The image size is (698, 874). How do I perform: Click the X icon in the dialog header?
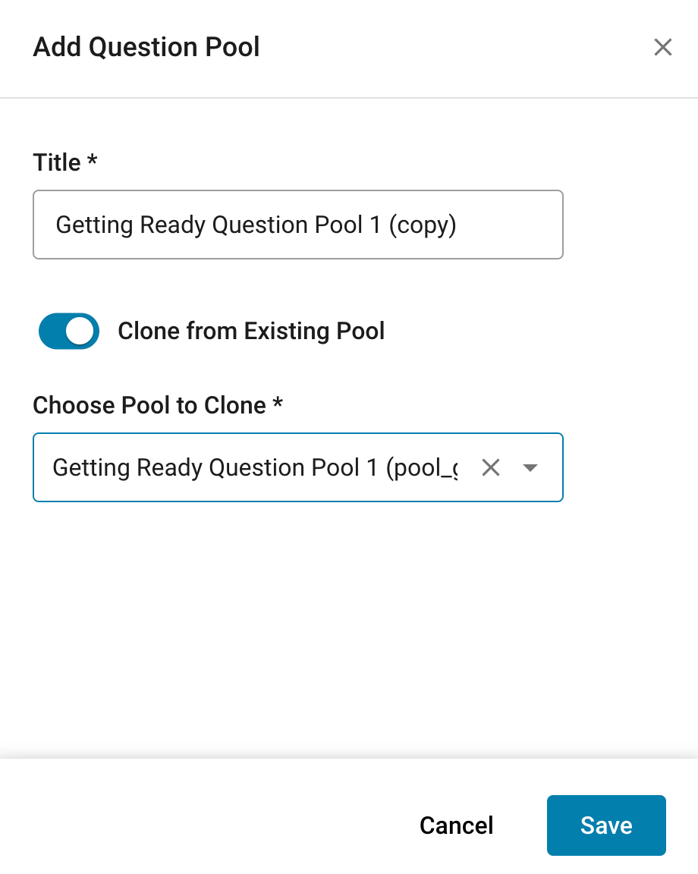(x=662, y=48)
